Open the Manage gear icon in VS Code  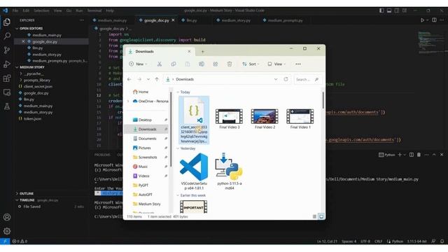[x=7, y=231]
